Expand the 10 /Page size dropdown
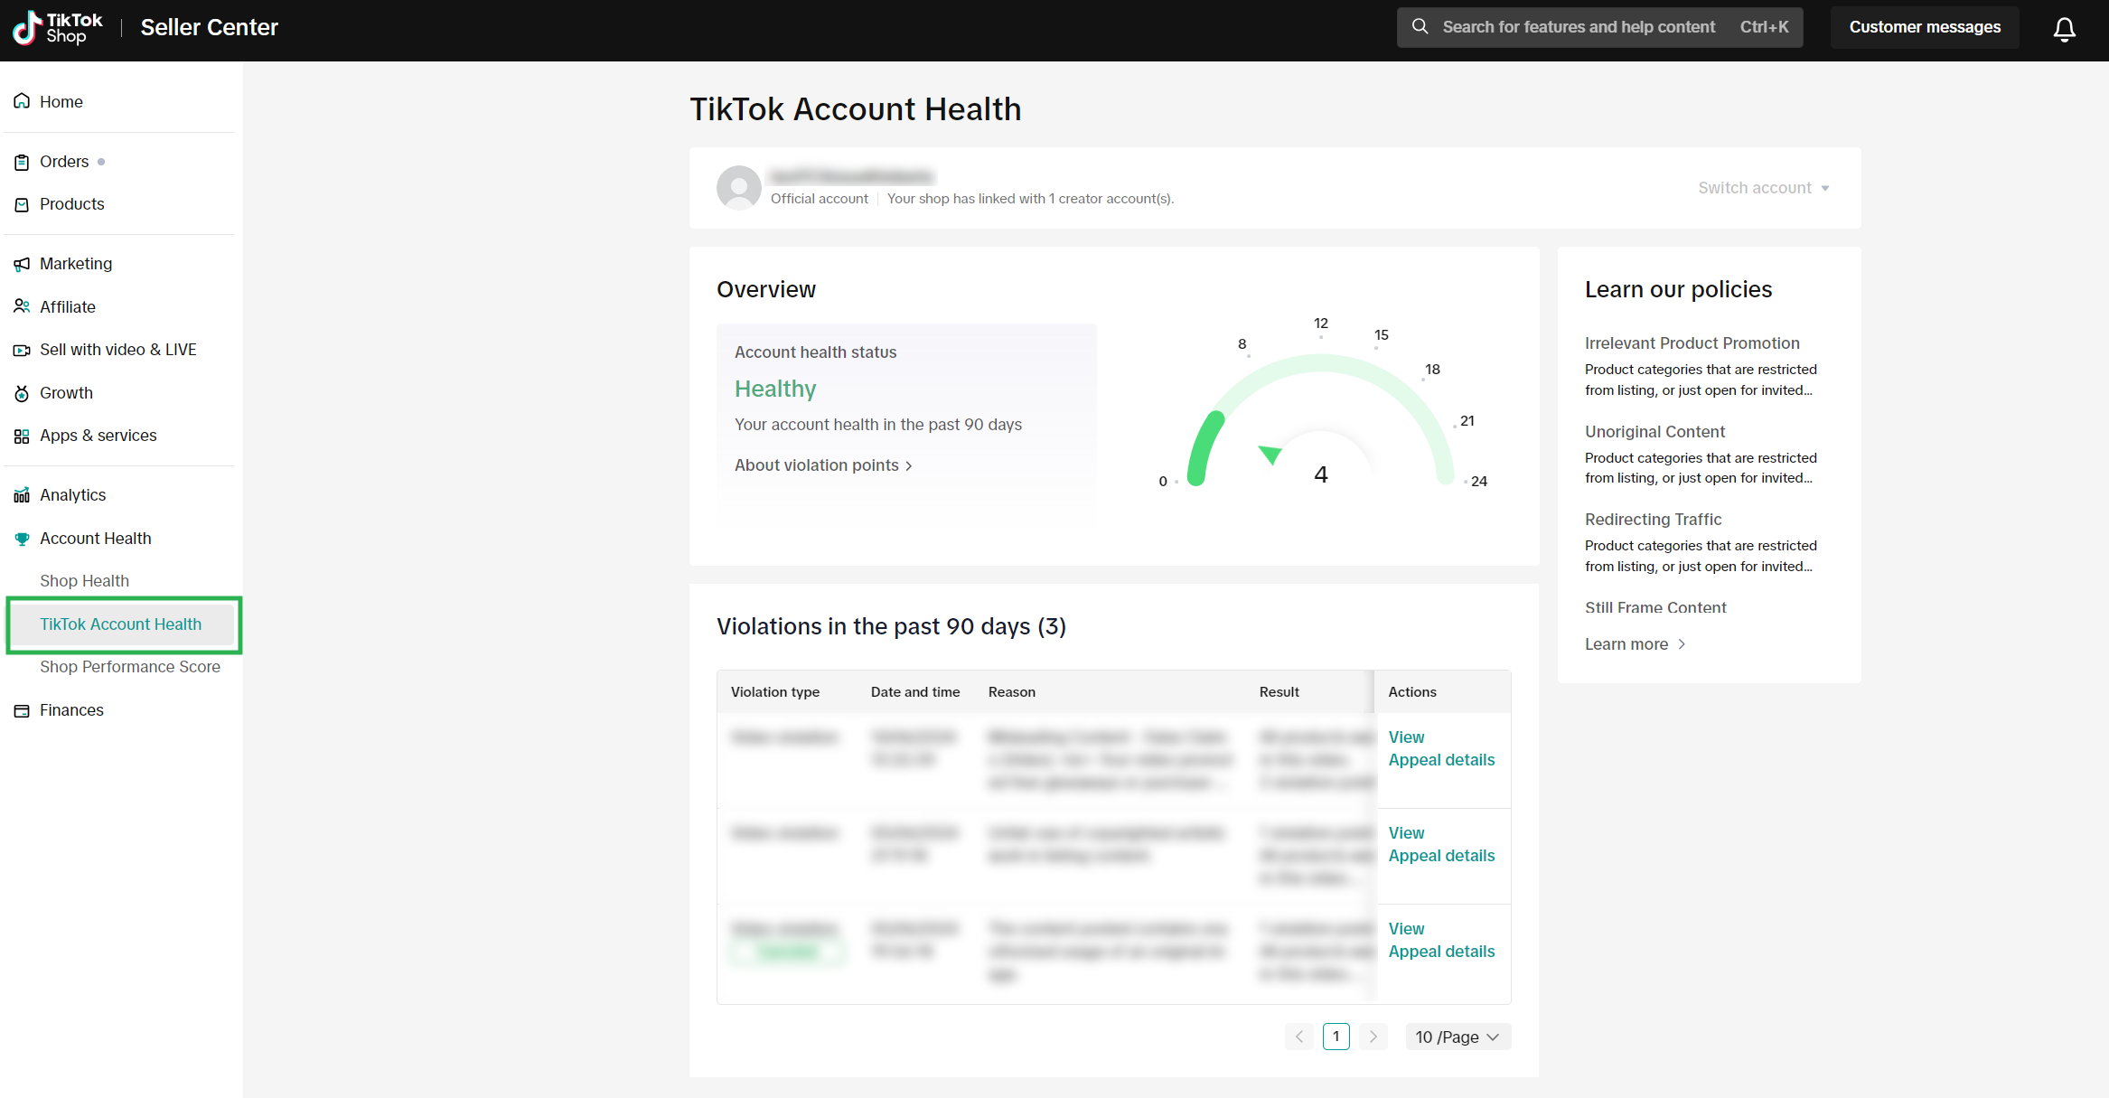This screenshot has height=1098, width=2109. [x=1457, y=1037]
